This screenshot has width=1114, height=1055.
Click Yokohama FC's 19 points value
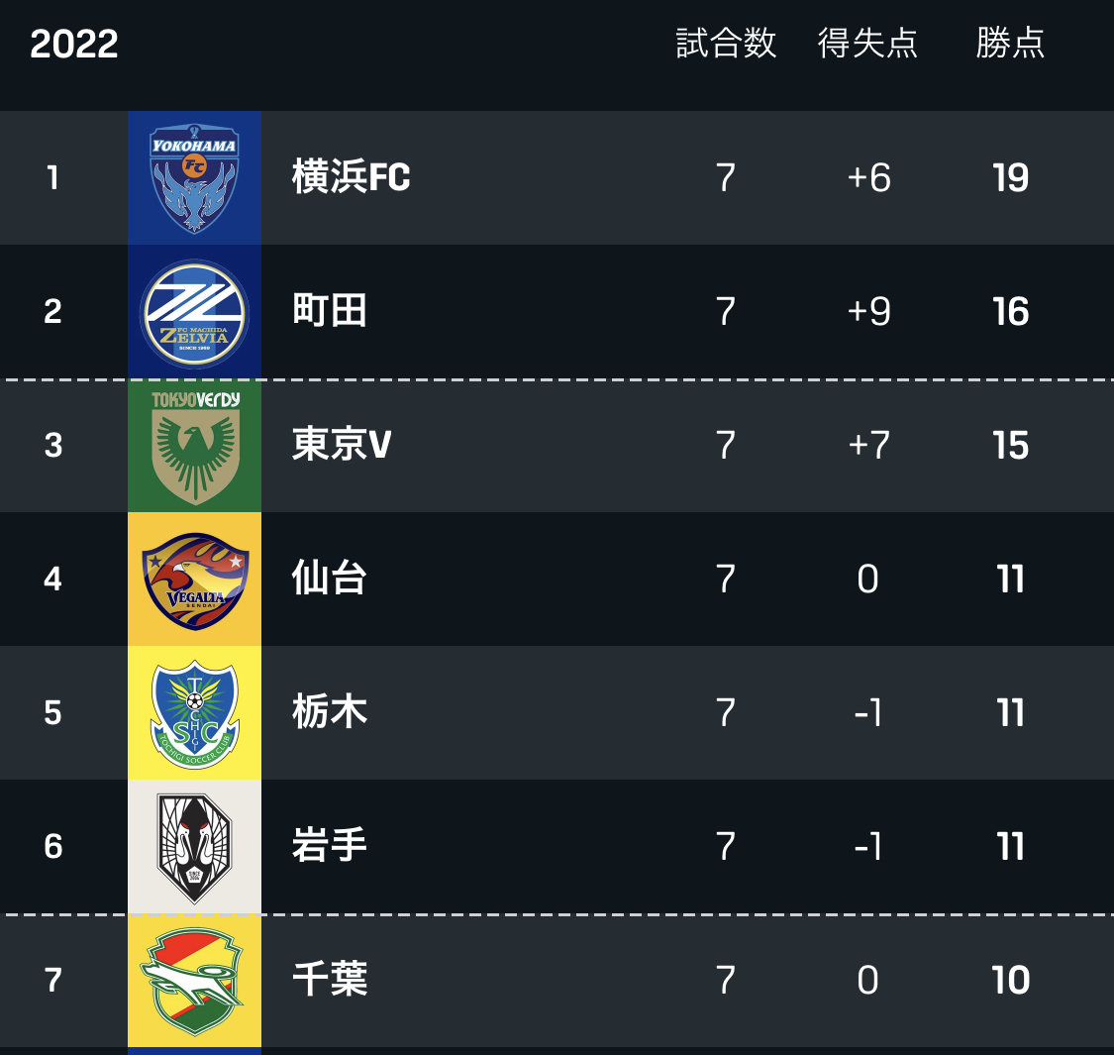pos(1010,178)
